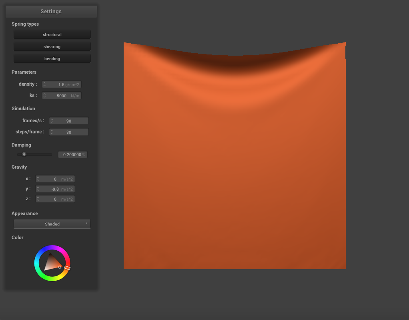The width and height of the screenshot is (409, 320).
Task: Click the frames/s spinner arrows
Action: pos(52,121)
